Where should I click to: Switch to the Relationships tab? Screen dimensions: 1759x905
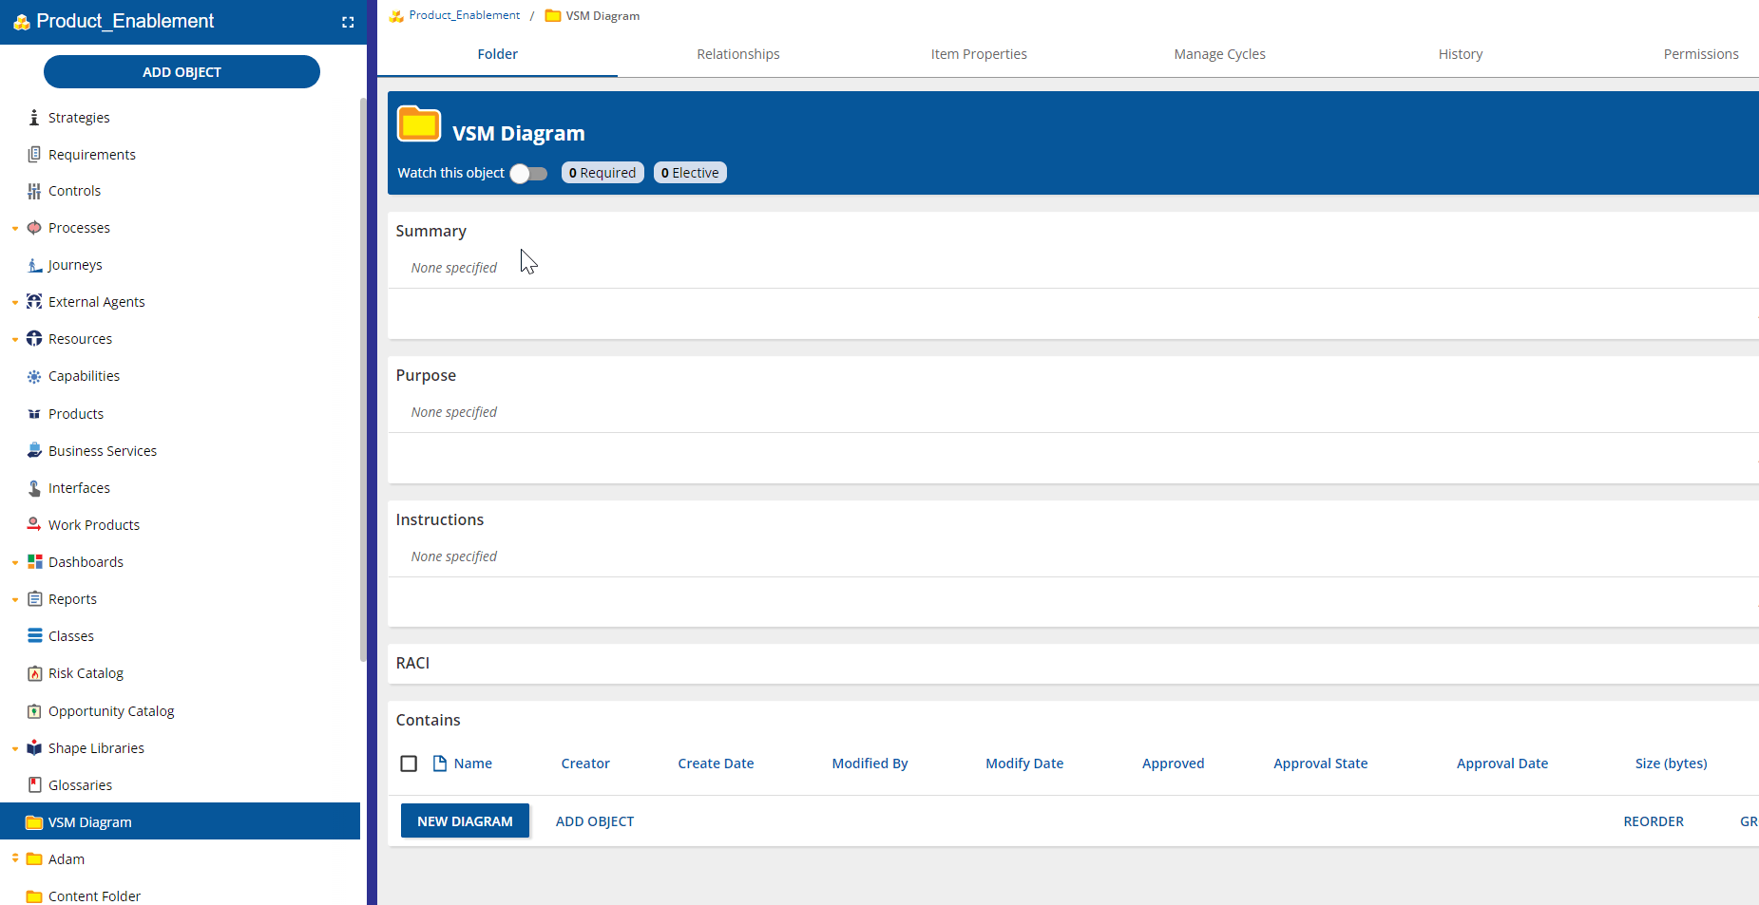pyautogui.click(x=737, y=54)
